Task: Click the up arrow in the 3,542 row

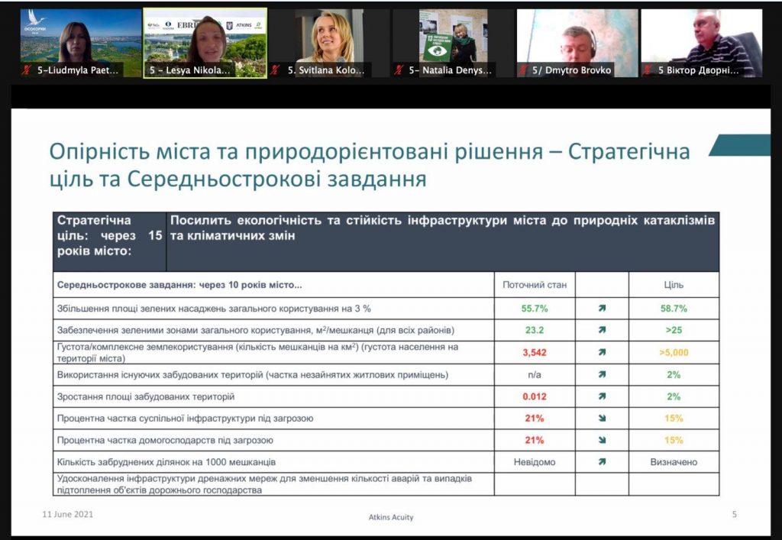Action: (602, 353)
